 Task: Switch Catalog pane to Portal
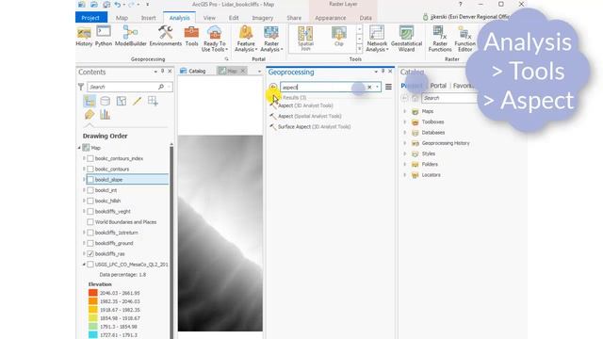(x=438, y=86)
